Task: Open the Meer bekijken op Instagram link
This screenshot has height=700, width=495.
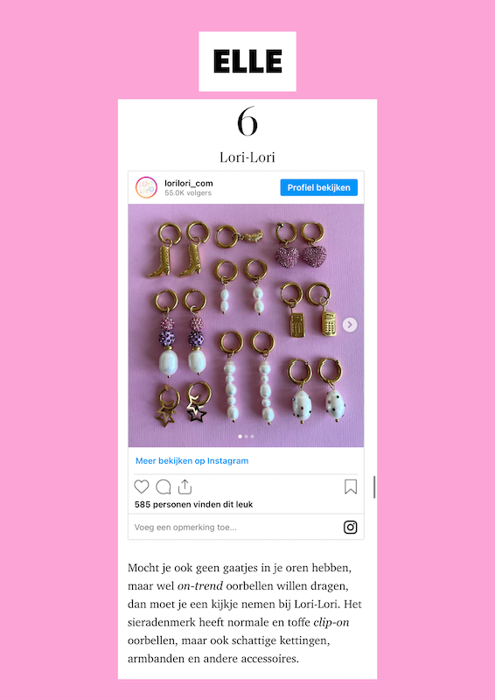Action: pyautogui.click(x=192, y=461)
